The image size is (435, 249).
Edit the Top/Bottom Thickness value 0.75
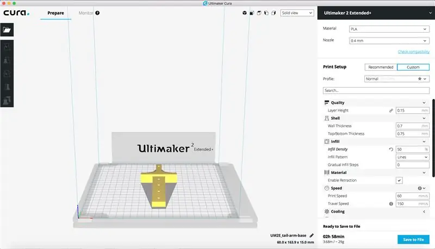click(412, 134)
